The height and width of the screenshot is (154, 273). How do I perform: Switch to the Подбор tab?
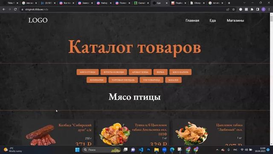178,3
